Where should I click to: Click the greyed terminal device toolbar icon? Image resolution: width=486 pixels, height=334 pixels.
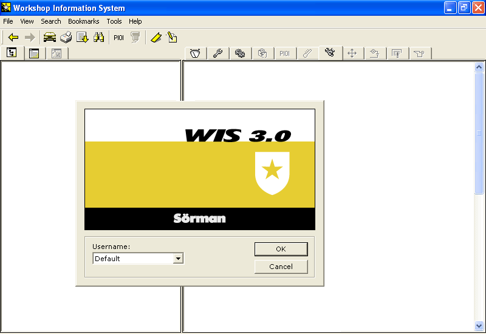(x=135, y=38)
